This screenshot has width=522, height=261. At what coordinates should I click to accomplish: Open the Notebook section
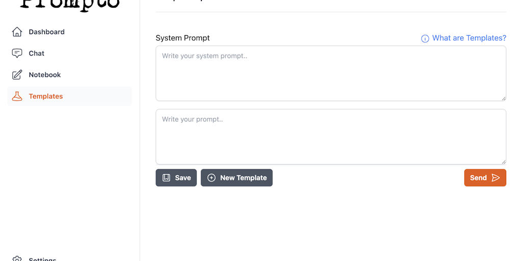(44, 75)
